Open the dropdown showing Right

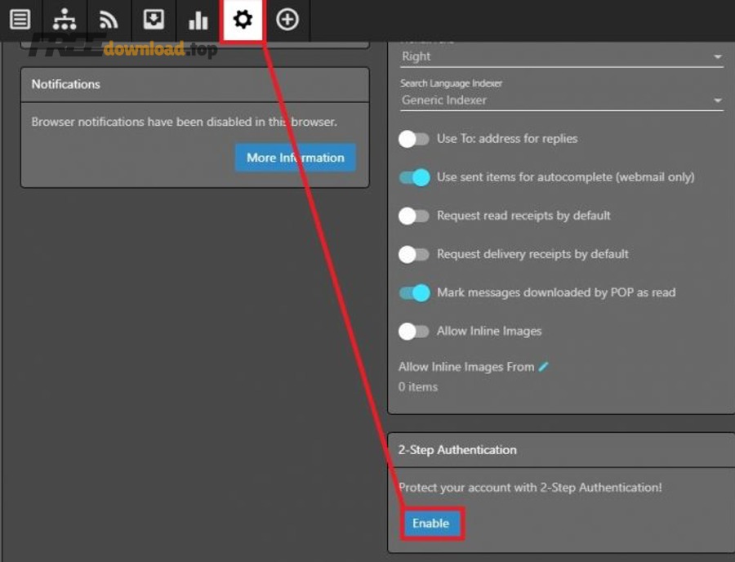562,57
